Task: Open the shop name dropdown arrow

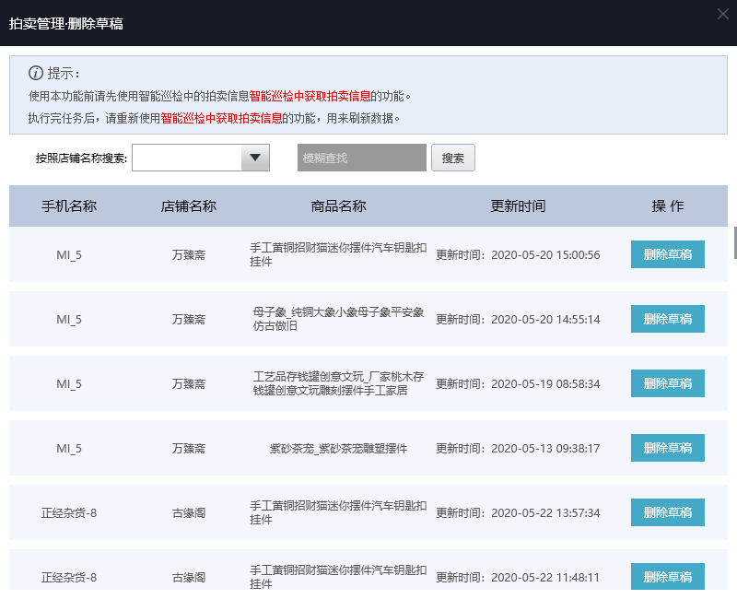Action: pos(255,158)
